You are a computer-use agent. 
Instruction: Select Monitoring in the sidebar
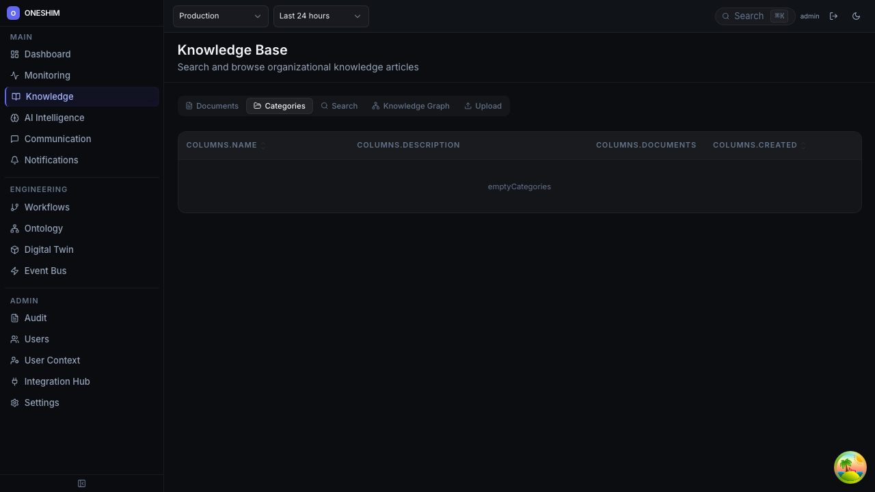pos(46,75)
